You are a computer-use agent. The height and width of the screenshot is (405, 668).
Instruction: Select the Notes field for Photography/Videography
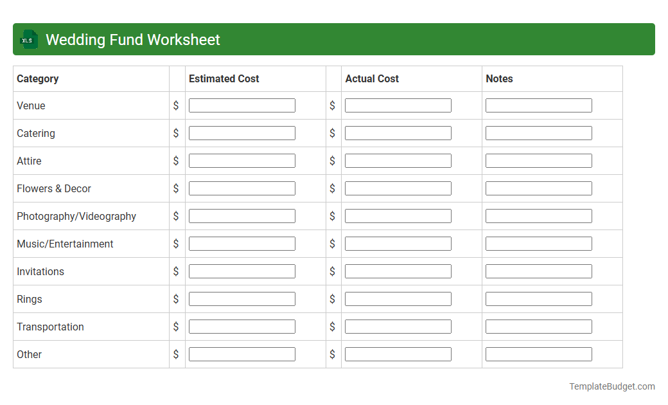coord(538,215)
